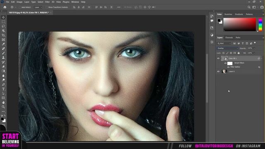Toggle the Auto-Select checkbox

(20, 7)
